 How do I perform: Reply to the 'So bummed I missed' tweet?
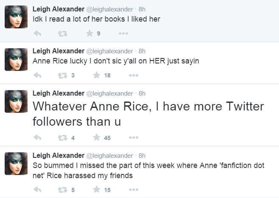click(37, 190)
